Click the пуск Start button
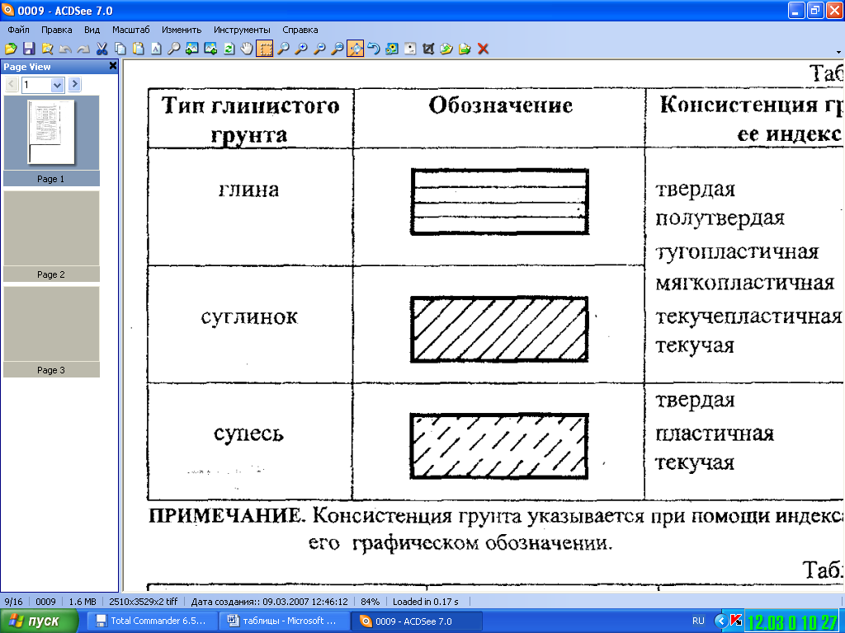845x633 pixels. 39,621
